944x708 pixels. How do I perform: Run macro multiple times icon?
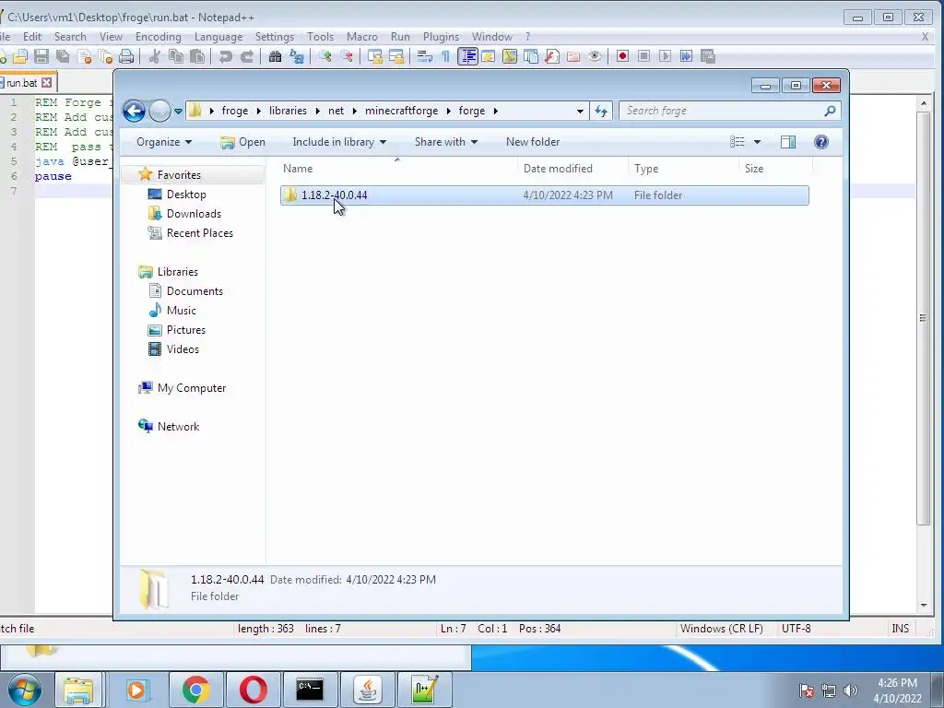pos(686,56)
